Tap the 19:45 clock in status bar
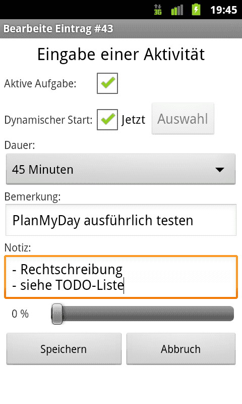This screenshot has height=404, width=242. pyautogui.click(x=223, y=10)
